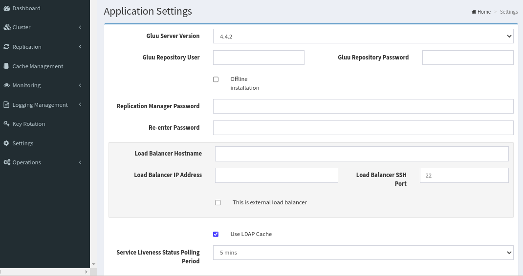The width and height of the screenshot is (523, 276).
Task: Click the Home house icon in breadcrumb
Action: tap(474, 12)
